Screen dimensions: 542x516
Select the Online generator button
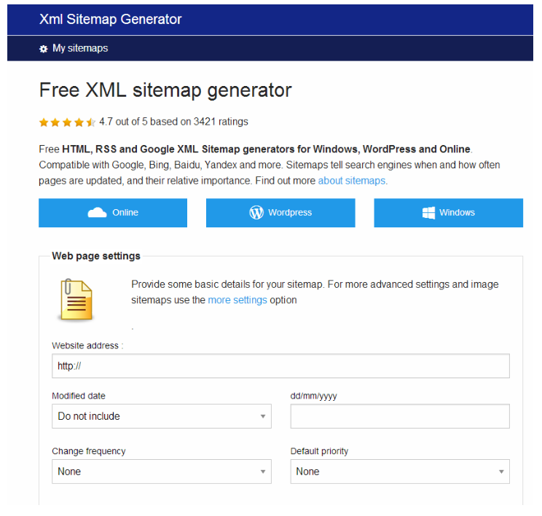tap(113, 213)
